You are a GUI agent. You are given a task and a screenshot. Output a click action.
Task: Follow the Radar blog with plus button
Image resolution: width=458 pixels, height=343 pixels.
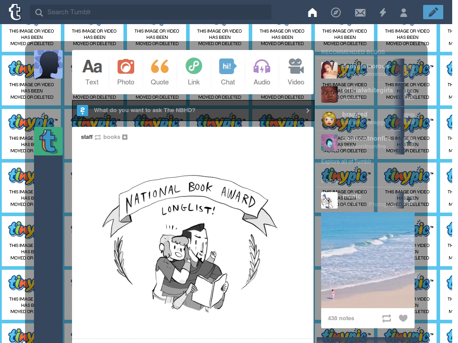[409, 200]
